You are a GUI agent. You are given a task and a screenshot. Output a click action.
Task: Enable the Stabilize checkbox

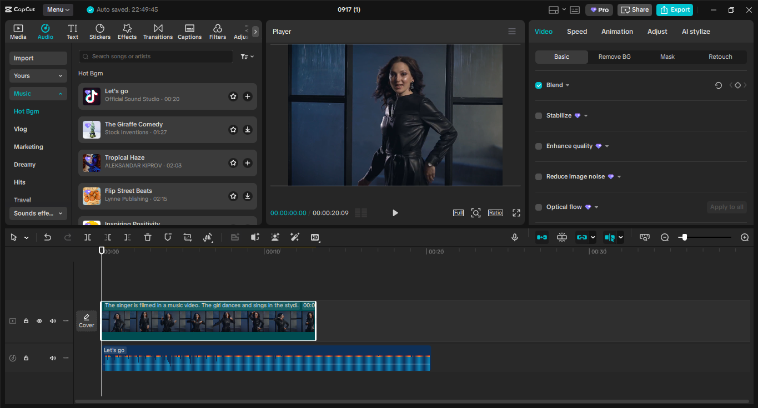(x=538, y=115)
